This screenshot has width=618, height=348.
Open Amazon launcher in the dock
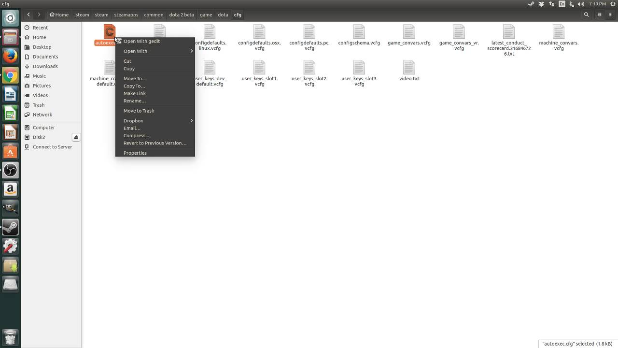10,189
